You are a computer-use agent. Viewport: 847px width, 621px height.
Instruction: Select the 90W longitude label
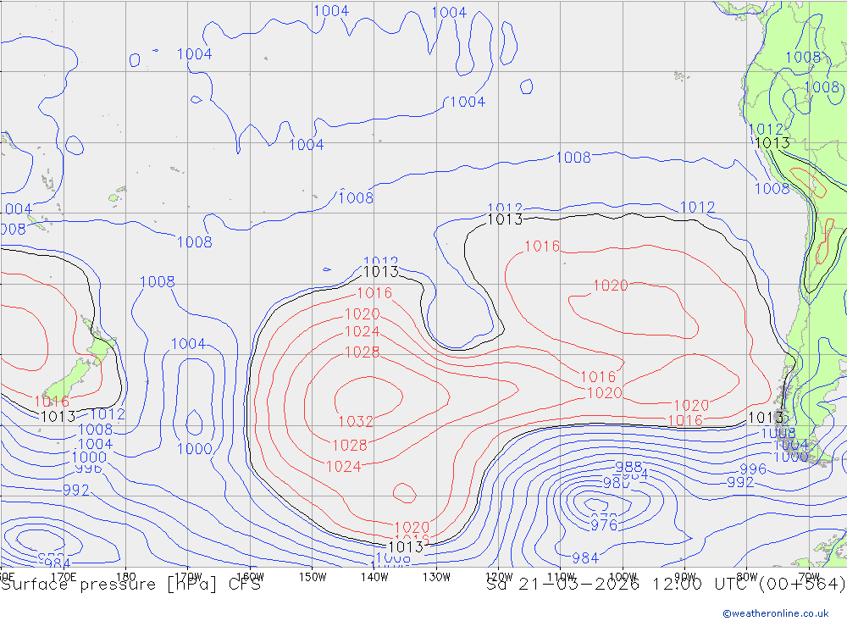coord(685,577)
